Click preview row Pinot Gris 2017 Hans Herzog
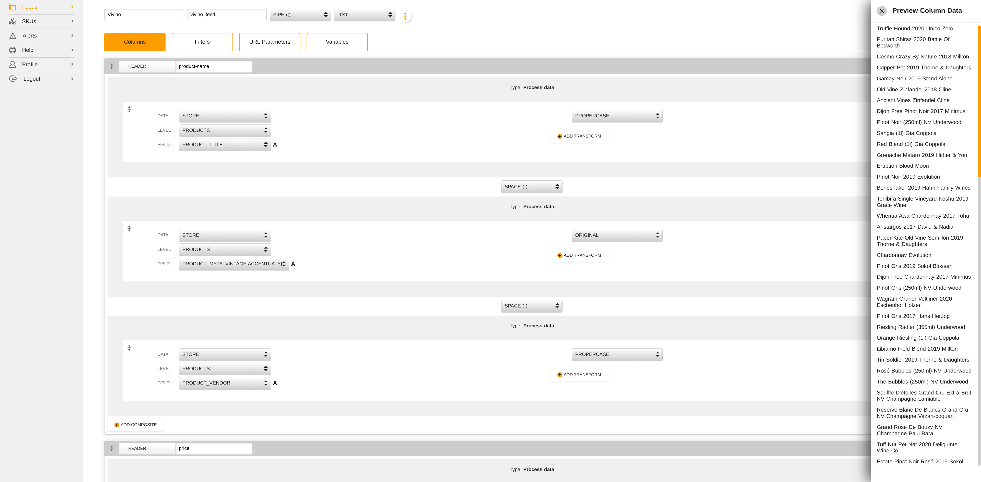 point(913,316)
